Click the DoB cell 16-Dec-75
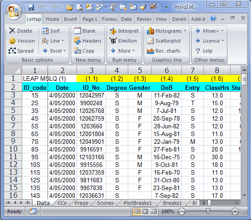This screenshot has width=251, height=220. (166, 157)
